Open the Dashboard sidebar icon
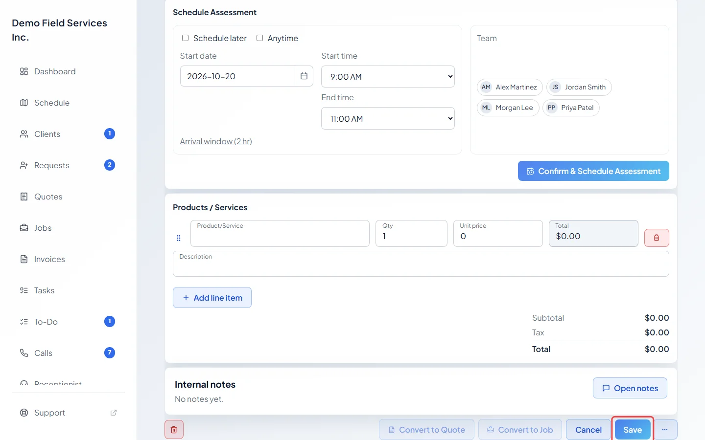Image resolution: width=705 pixels, height=440 pixels. point(24,71)
